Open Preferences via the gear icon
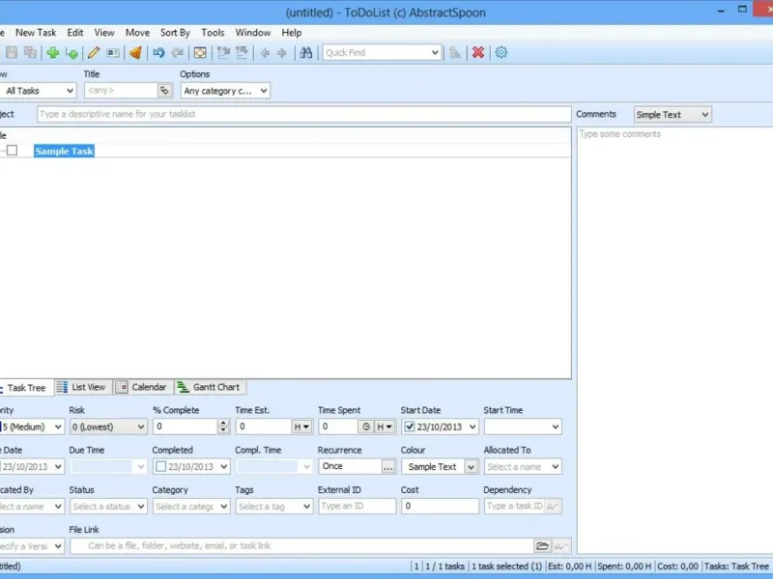This screenshot has width=773, height=579. (x=501, y=53)
